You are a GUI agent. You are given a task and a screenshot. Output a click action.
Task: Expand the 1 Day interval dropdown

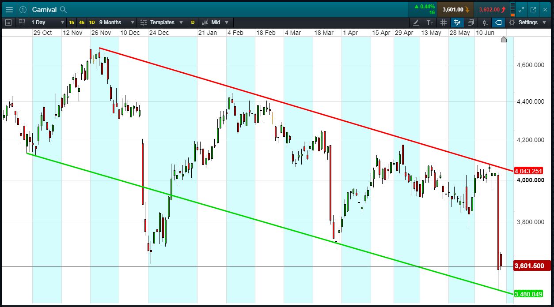pos(47,22)
